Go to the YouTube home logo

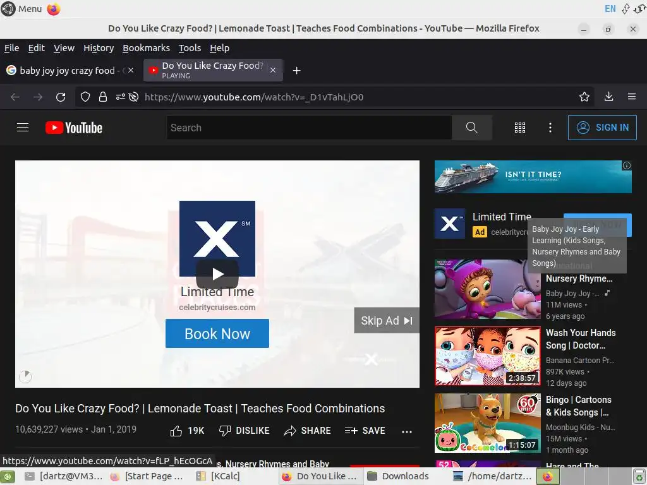74,128
